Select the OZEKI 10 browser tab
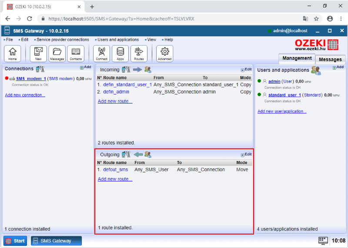The height and width of the screenshot is (248, 348). [x=44, y=7]
